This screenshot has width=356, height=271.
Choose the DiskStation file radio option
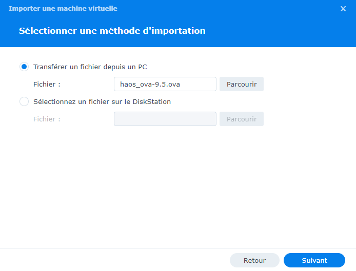24,101
